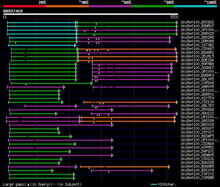Click the orange alignment bar in the C5Z130 row
Screen dimensions: 220x187
pyautogui.click(x=131, y=102)
